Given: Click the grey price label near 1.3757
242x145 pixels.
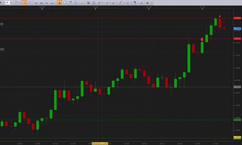Looking at the screenshot, I should tap(237, 87).
